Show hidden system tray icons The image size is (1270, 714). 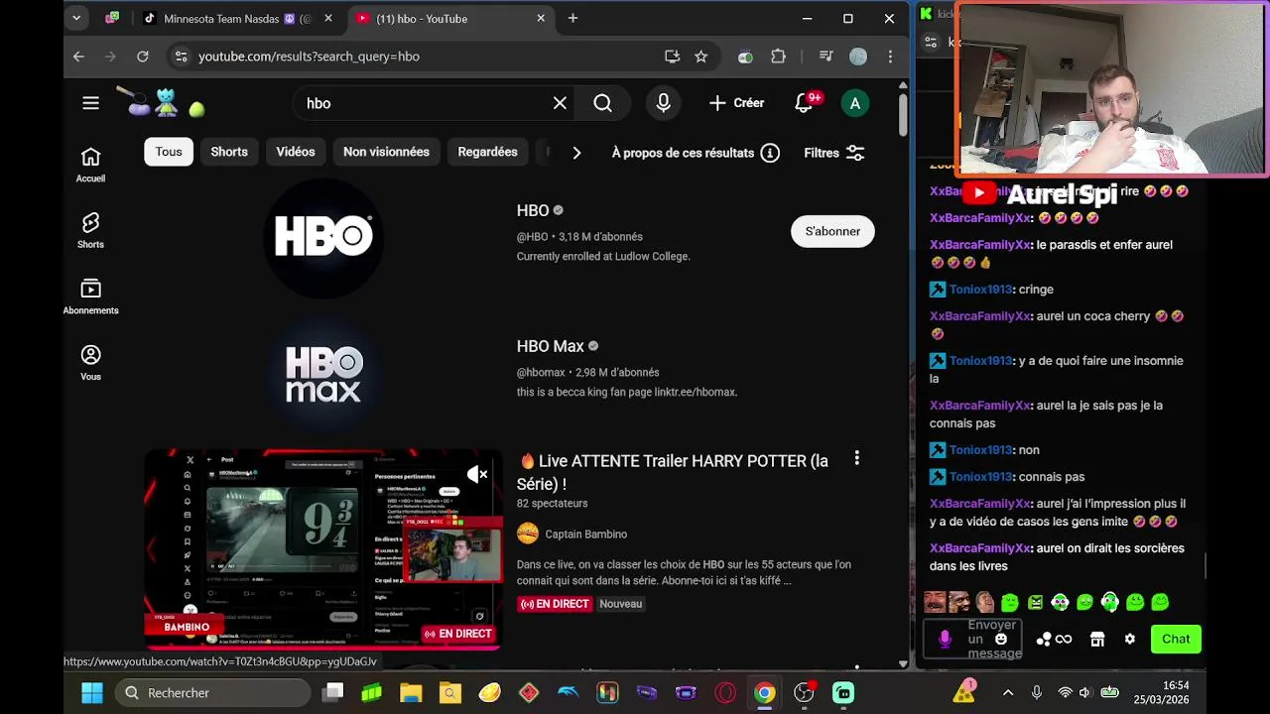coord(1008,692)
